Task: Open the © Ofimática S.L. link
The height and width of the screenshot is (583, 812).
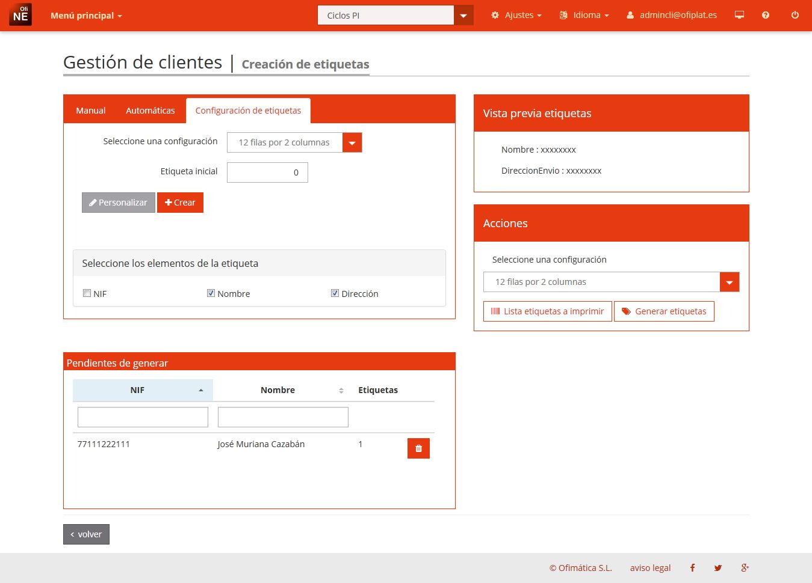Action: [x=580, y=568]
